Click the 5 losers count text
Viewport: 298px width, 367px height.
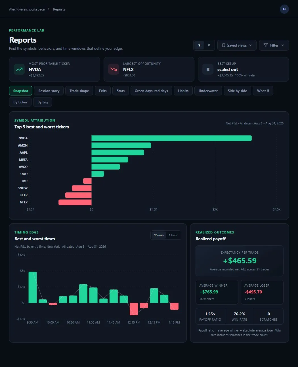(249, 299)
